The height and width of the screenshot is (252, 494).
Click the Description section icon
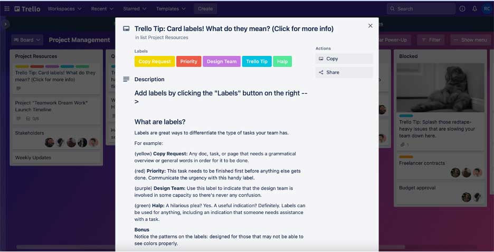pyautogui.click(x=126, y=79)
